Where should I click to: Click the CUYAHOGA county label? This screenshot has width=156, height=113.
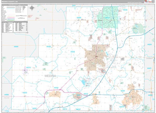pyautogui.click(x=122, y=5)
